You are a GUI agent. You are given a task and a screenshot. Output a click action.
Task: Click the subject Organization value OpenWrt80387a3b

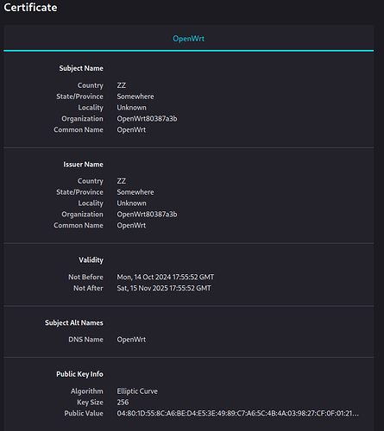pyautogui.click(x=147, y=119)
